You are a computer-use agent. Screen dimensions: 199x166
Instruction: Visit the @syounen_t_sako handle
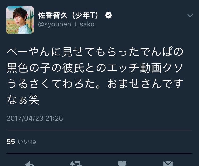[66, 24]
